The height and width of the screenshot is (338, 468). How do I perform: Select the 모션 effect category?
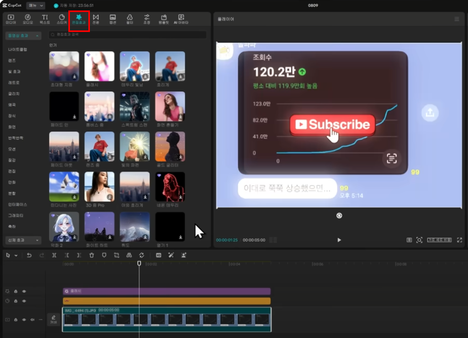tap(12, 149)
